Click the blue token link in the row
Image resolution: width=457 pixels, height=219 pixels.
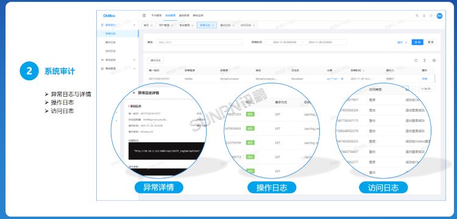pos(332,79)
